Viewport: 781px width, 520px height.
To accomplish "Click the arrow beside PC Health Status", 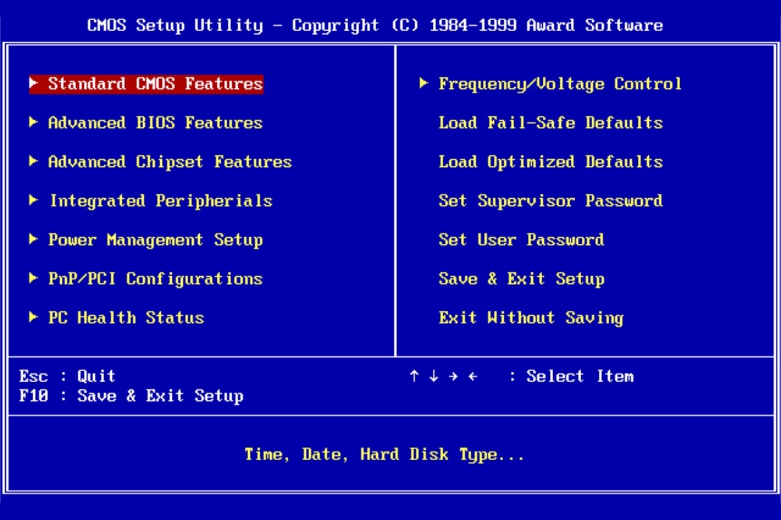I will [x=33, y=317].
